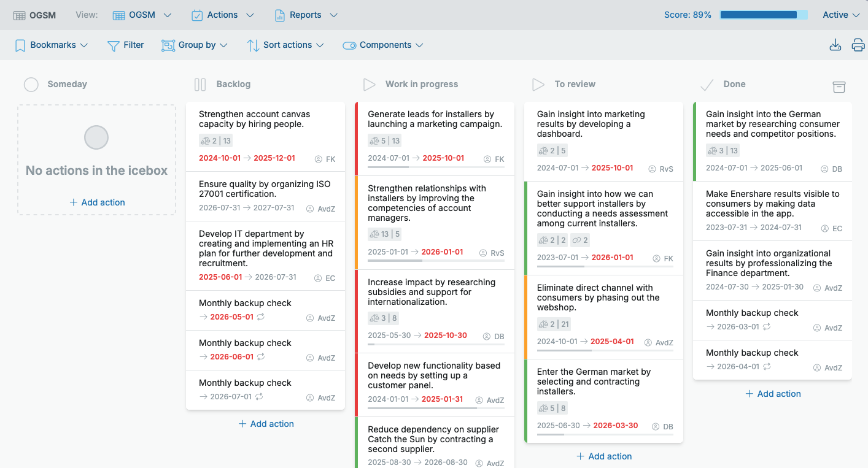Click Add action under To review column
Screen dimensions: 868x468
604,456
